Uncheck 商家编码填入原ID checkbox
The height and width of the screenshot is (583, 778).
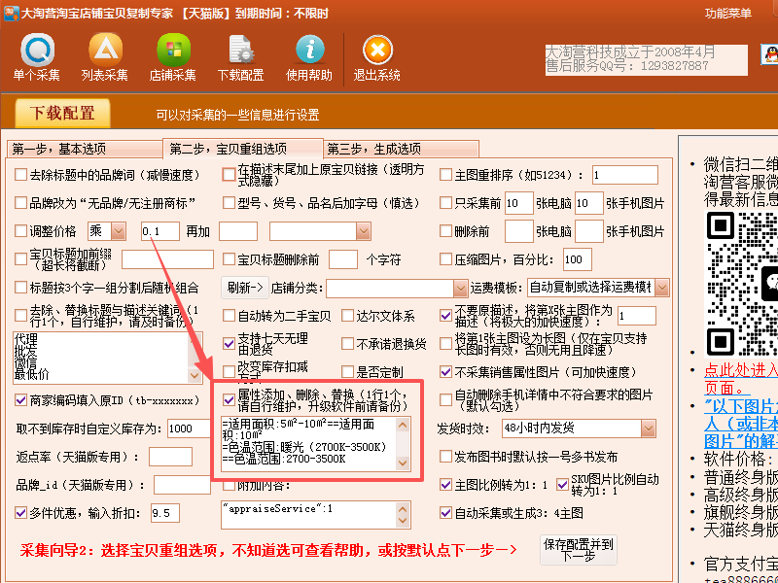coord(21,399)
